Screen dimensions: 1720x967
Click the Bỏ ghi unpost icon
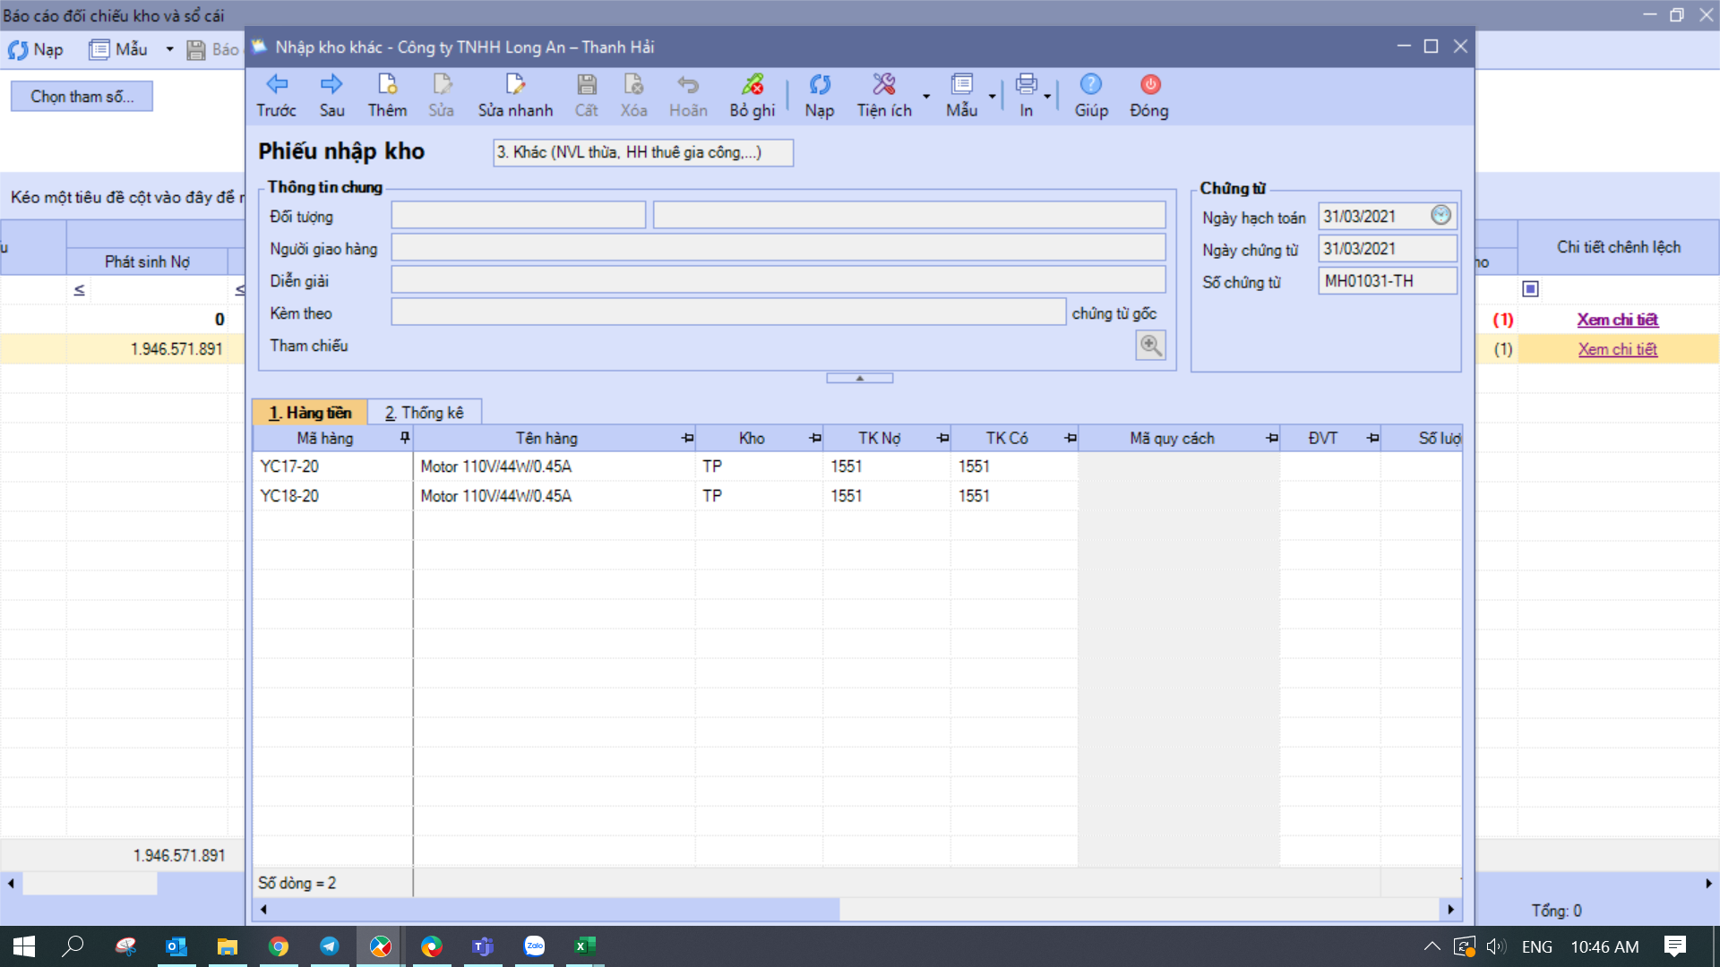pos(752,84)
